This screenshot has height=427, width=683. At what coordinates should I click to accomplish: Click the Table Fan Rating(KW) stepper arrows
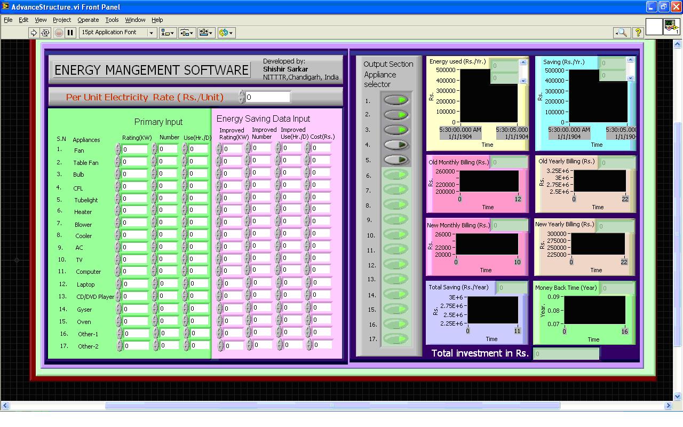(118, 162)
